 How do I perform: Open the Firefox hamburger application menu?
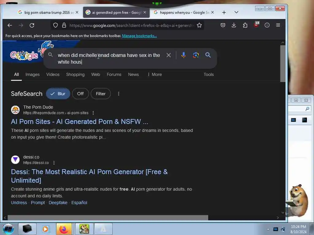coord(278,25)
